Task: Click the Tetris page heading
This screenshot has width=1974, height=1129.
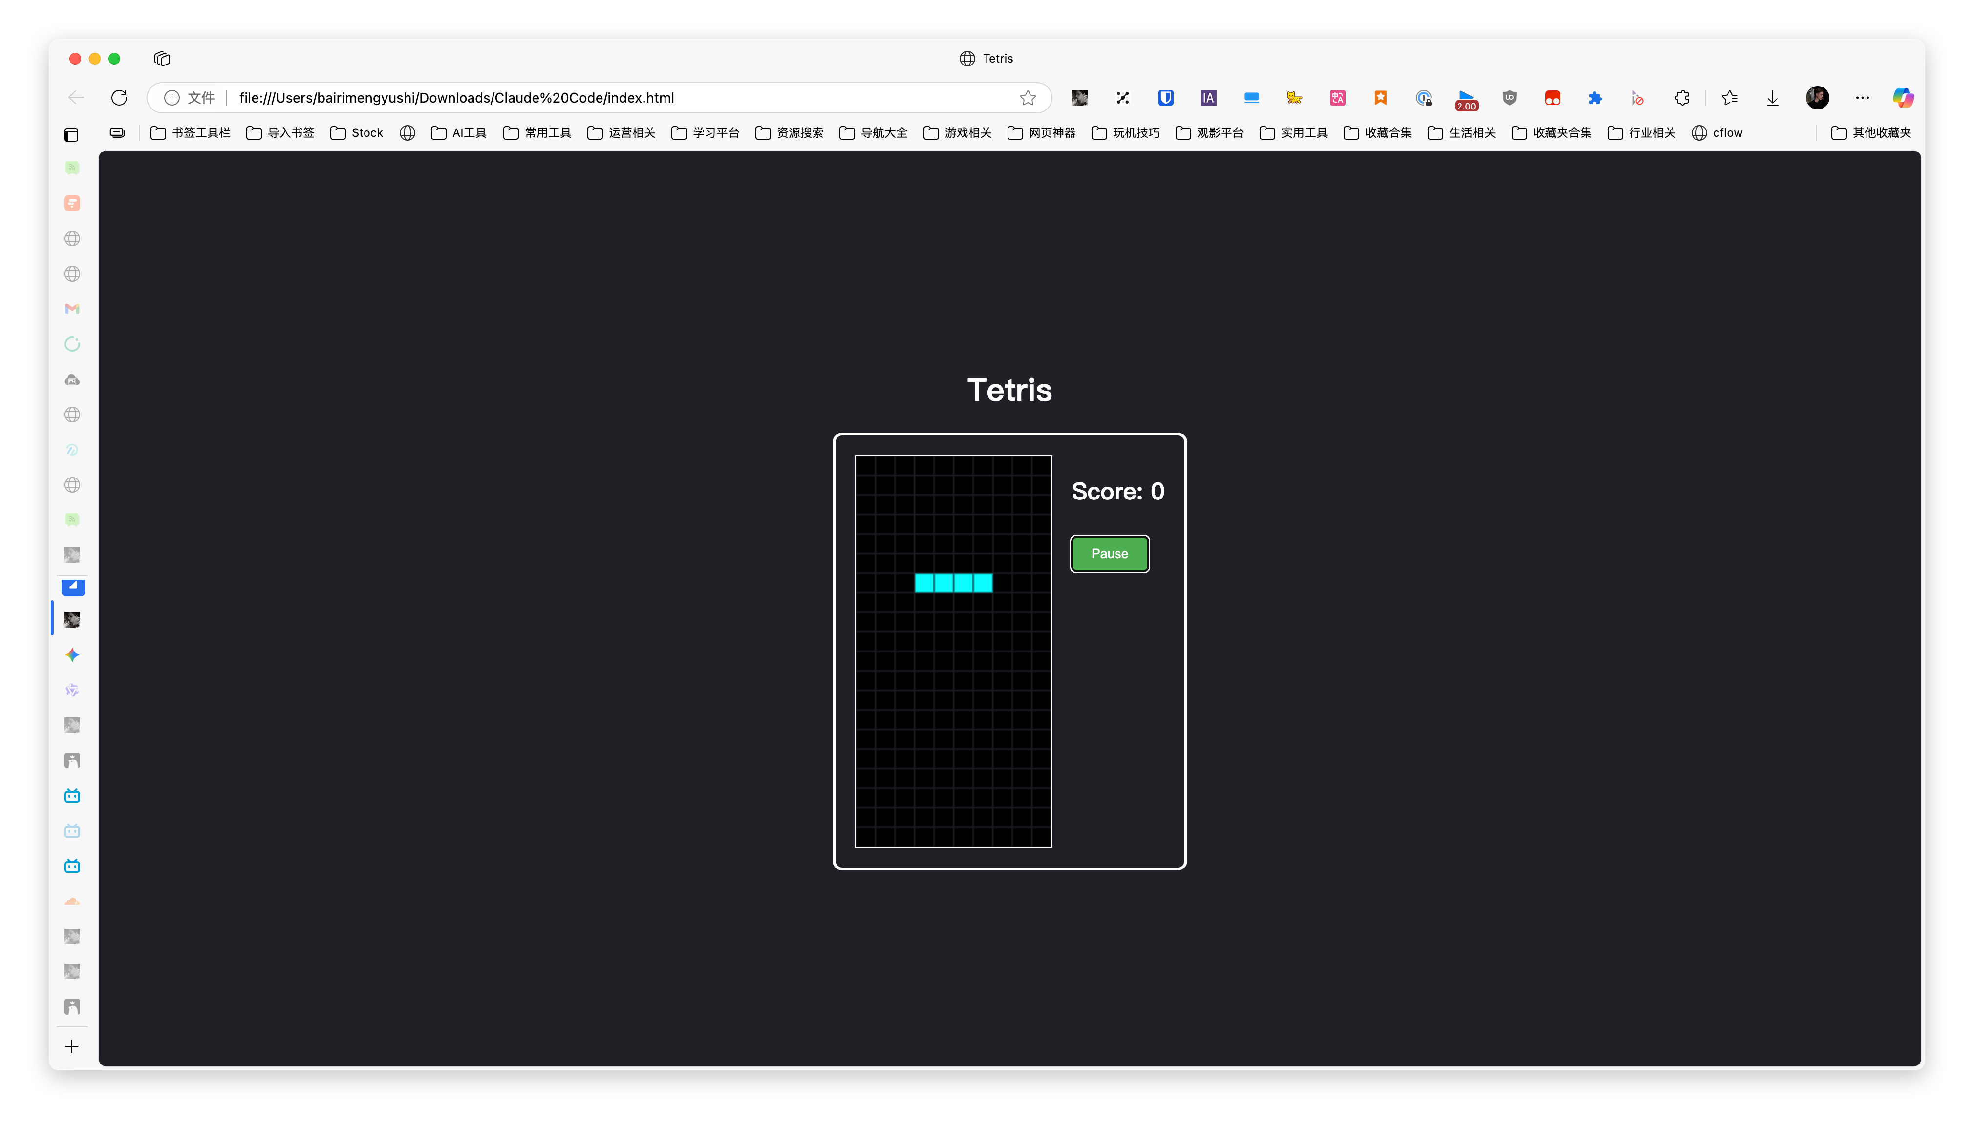Action: coord(1009,390)
